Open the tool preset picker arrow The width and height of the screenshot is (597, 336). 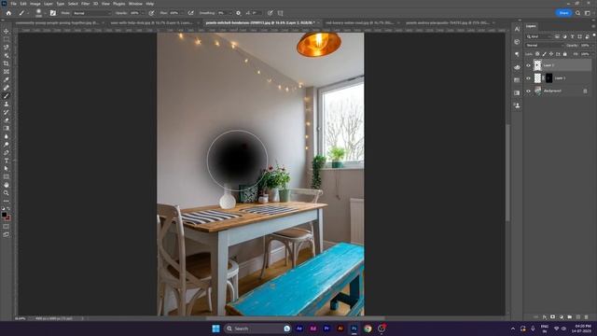(28, 13)
